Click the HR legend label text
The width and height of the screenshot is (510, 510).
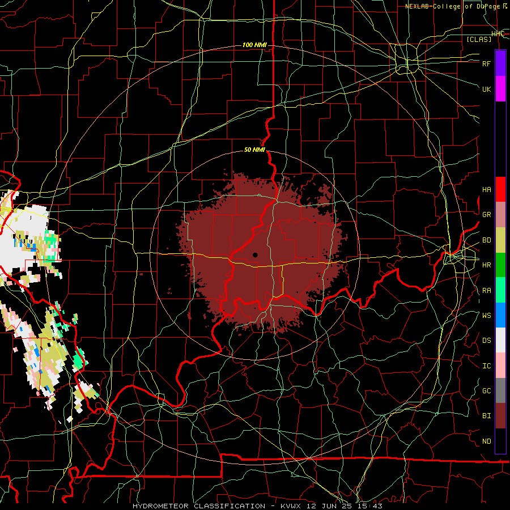tap(487, 265)
